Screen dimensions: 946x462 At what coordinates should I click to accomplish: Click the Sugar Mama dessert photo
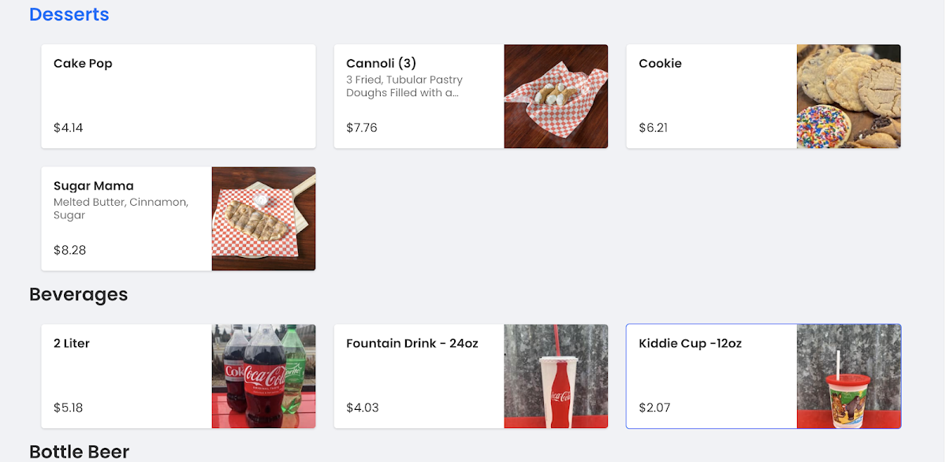(x=263, y=218)
